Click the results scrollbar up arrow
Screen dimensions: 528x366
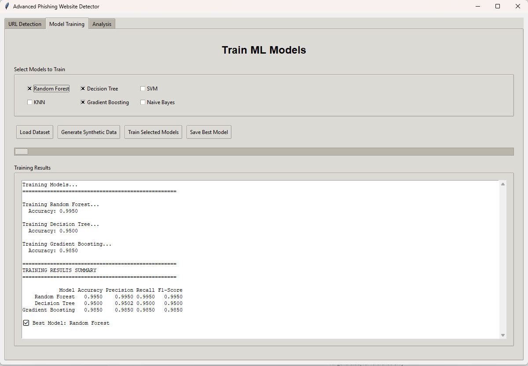click(503, 184)
